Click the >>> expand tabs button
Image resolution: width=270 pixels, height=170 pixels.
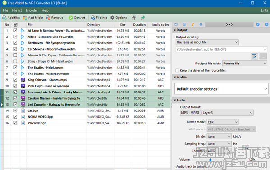229,25
